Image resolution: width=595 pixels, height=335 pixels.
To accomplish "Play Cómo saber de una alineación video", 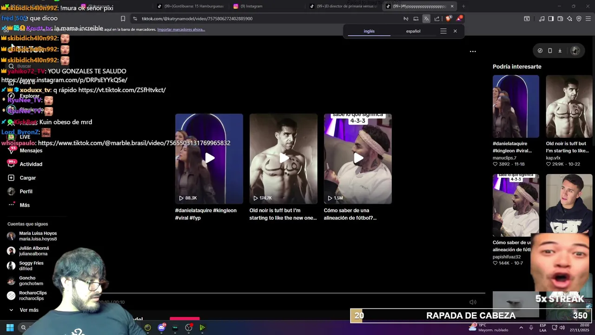I will 358,159.
